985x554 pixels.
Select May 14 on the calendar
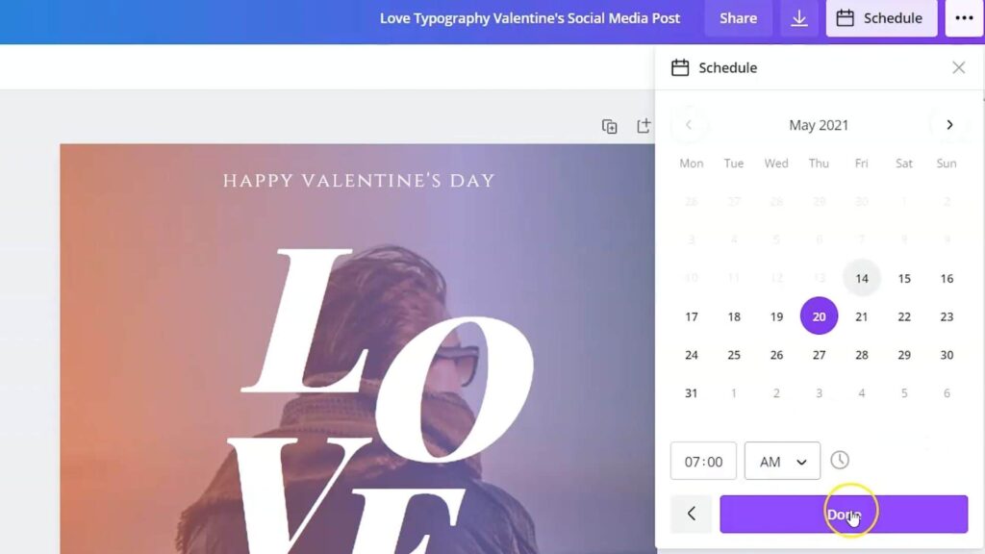coord(861,278)
